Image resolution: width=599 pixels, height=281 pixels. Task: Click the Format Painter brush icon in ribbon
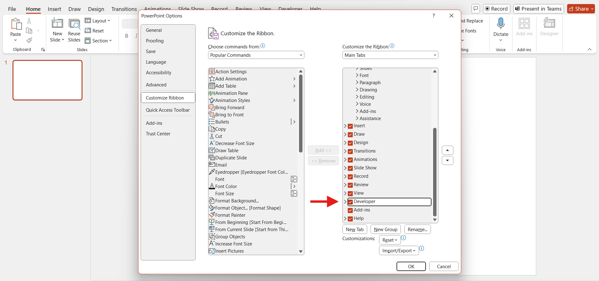[x=29, y=40]
